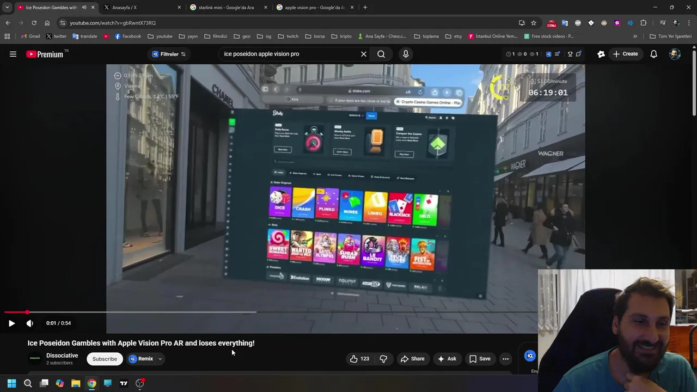Open a new browser tab
This screenshot has width=697, height=392.
pos(365,8)
